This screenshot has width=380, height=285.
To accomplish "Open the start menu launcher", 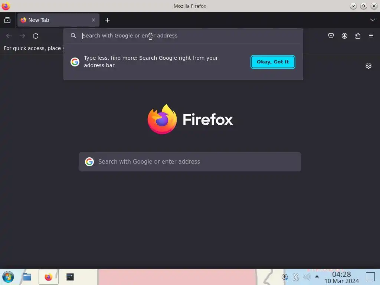I will click(x=8, y=277).
